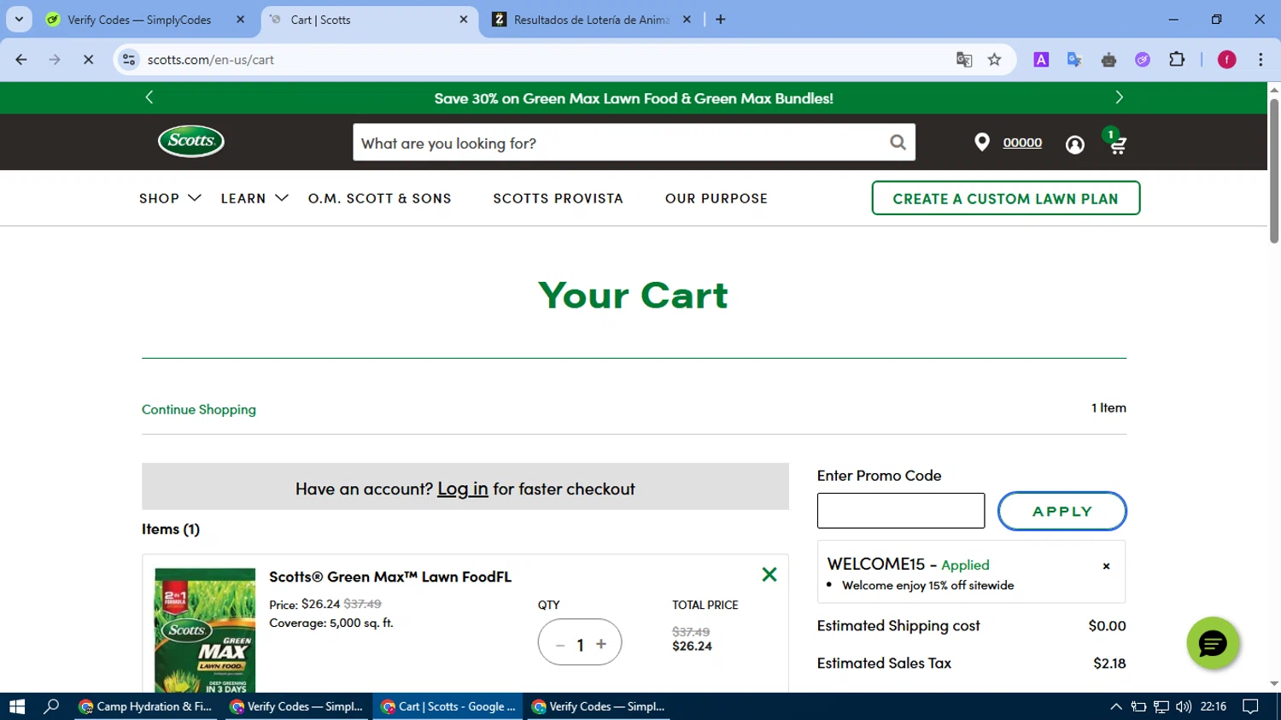Click CREATE A CUSTOM LAWN PLAN button
The width and height of the screenshot is (1281, 720).
1006,198
